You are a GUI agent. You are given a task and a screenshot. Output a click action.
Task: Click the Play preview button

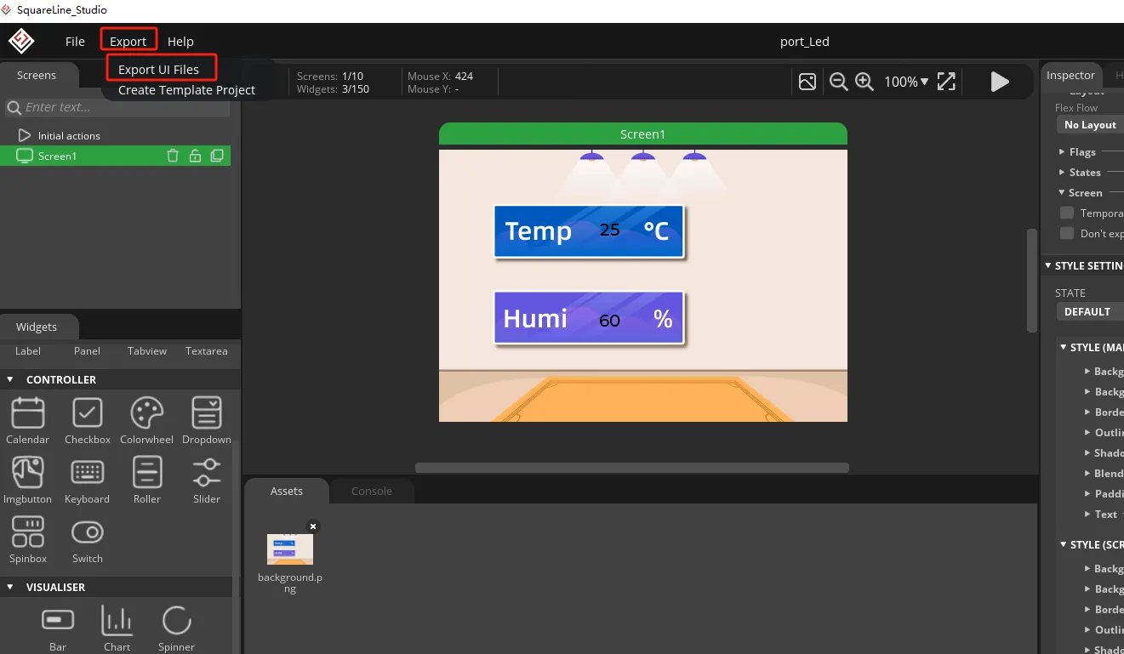(x=1000, y=82)
